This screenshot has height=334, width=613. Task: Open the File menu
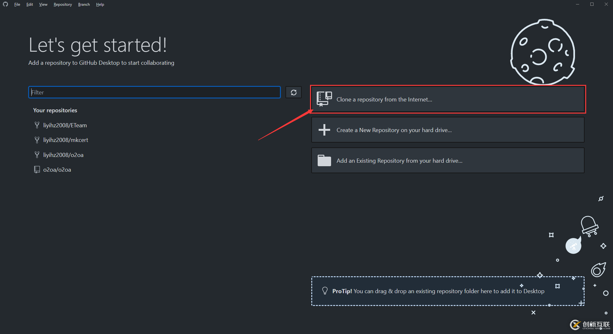(x=17, y=4)
